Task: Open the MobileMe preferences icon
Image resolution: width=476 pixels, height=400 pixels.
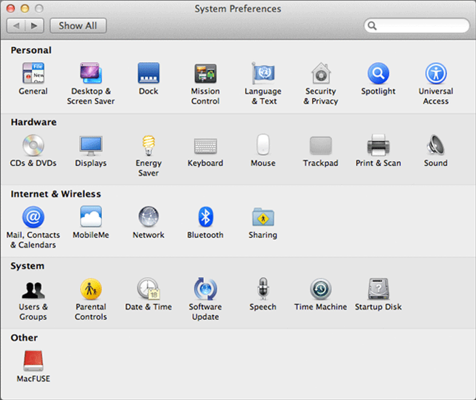Action: click(90, 216)
